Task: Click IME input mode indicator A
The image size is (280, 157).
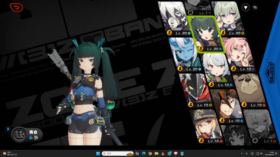Action: [247, 154]
